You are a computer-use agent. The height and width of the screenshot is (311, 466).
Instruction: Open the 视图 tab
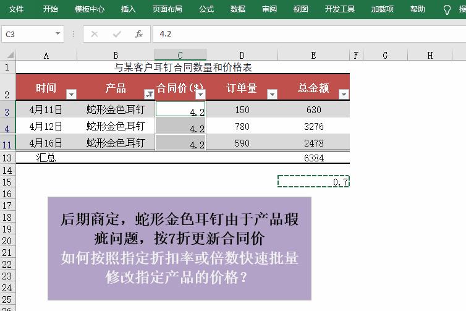[300, 9]
